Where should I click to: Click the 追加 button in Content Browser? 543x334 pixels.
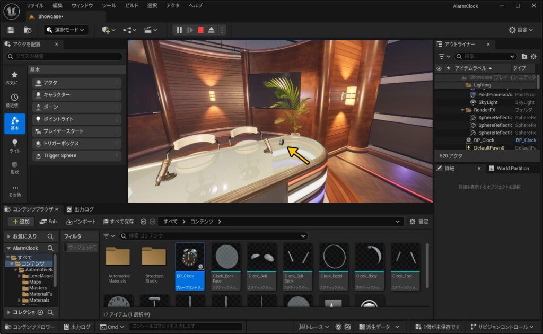21,221
